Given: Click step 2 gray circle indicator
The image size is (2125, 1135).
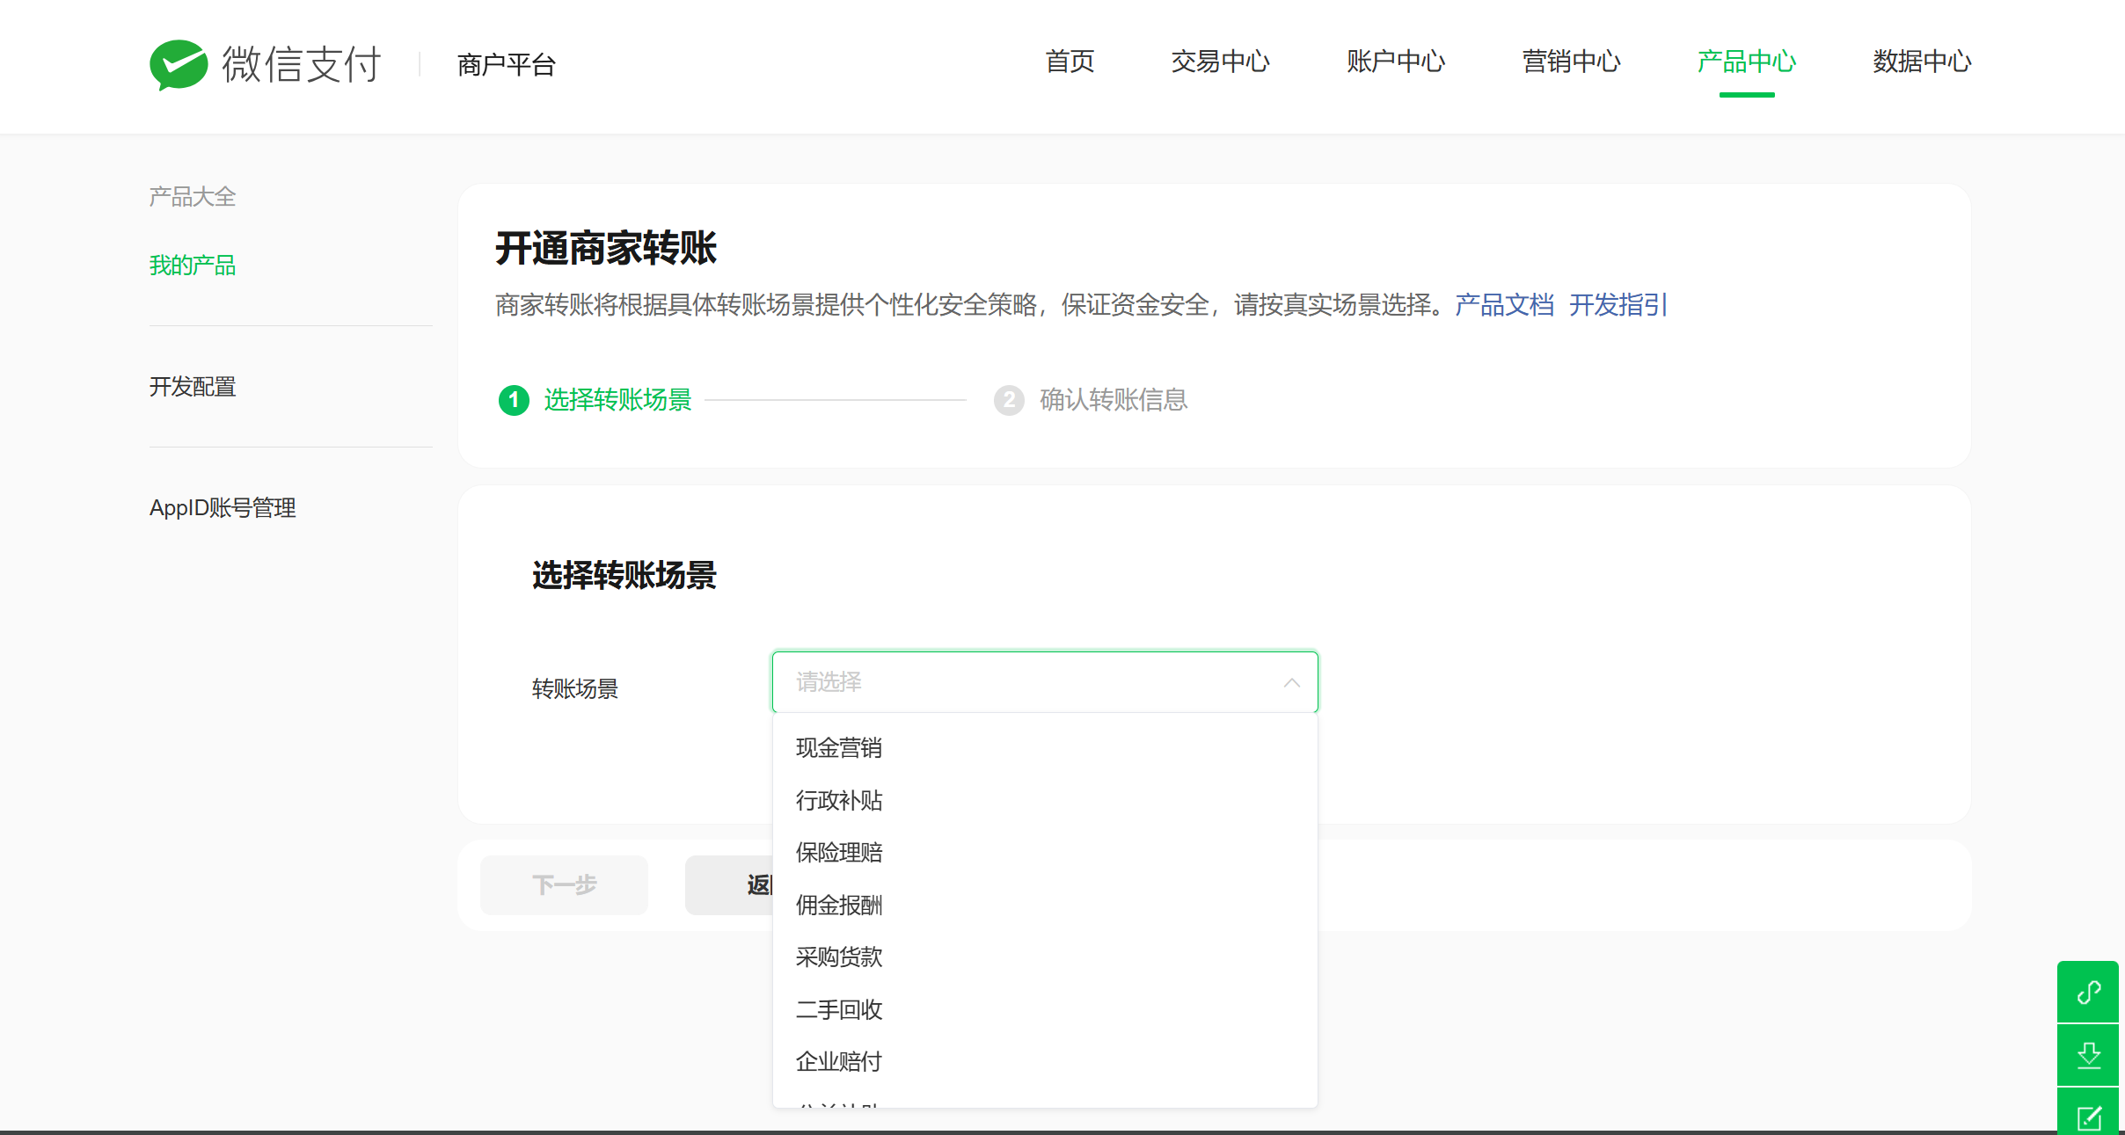Looking at the screenshot, I should 1009,400.
